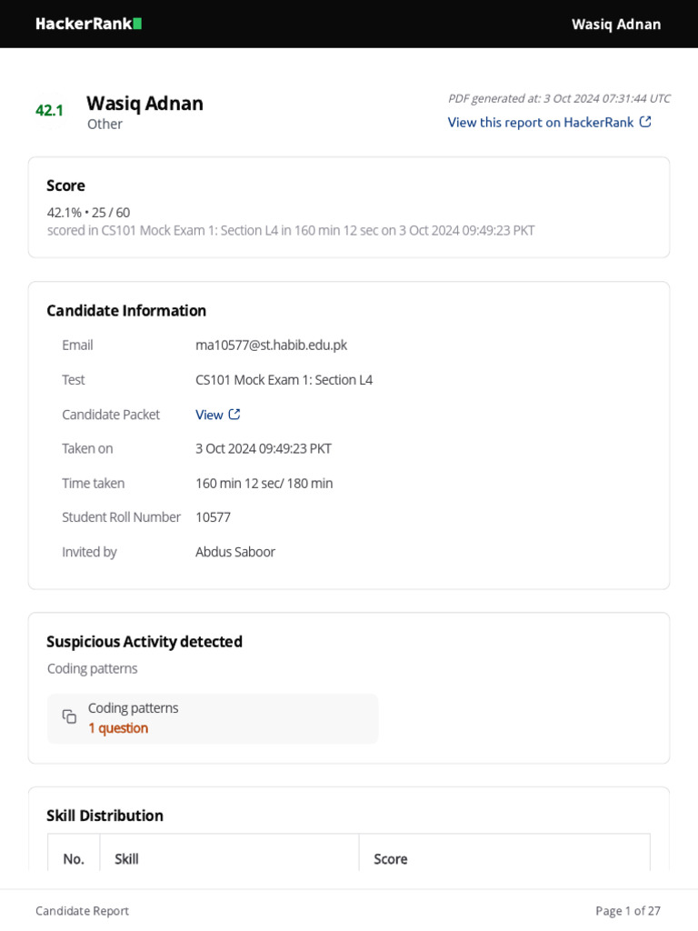Click the external link icon beside HackerRank report

(x=645, y=122)
